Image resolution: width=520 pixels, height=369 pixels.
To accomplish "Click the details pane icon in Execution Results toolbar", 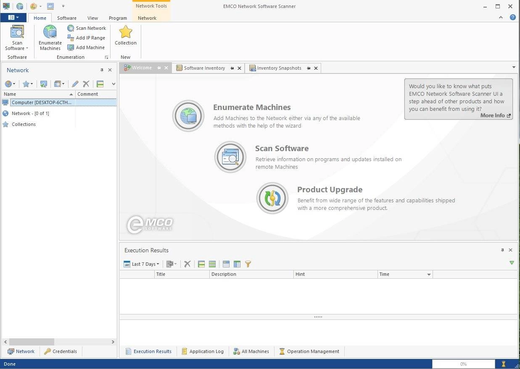I will pos(226,264).
